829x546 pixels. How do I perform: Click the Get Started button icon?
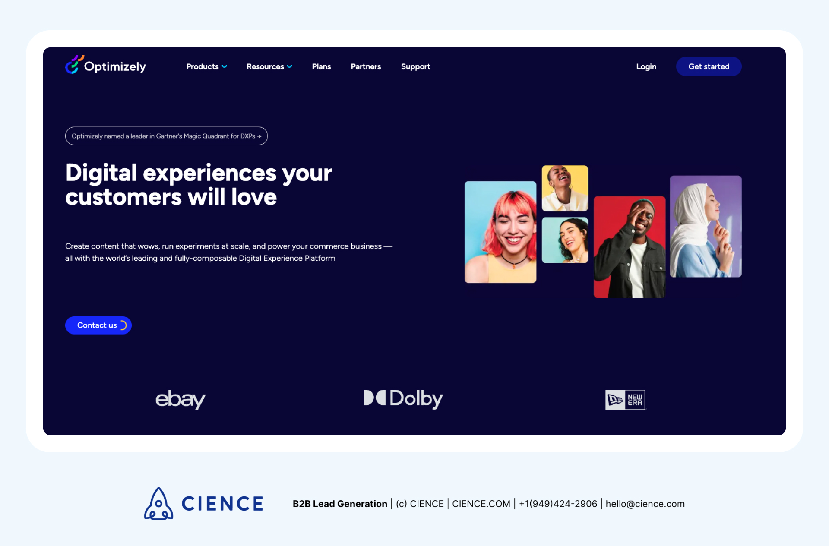(x=709, y=66)
